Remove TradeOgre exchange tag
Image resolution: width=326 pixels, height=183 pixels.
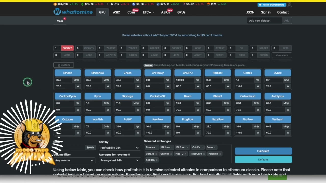click(x=204, y=154)
